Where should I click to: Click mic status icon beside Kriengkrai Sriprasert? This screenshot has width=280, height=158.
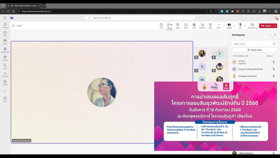tap(274, 76)
